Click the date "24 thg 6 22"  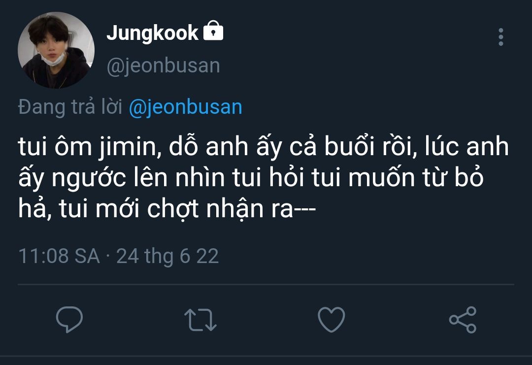point(167,256)
